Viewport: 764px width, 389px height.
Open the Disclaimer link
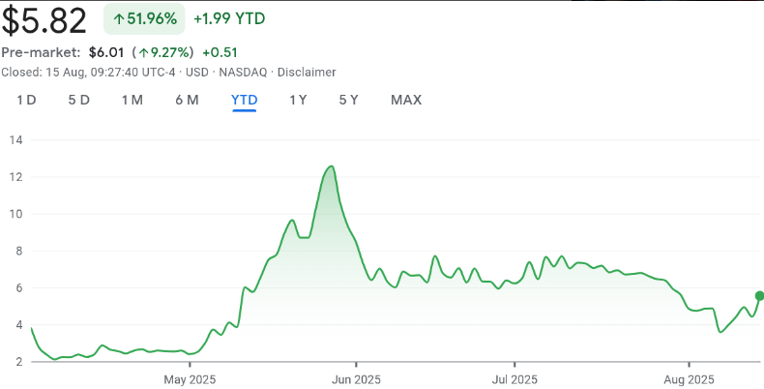coord(307,72)
